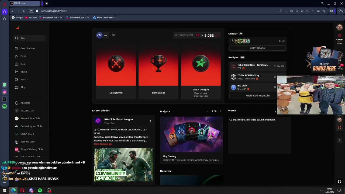Focus the Ara search field
Screen dimensions: 345x194
pos(30,38)
